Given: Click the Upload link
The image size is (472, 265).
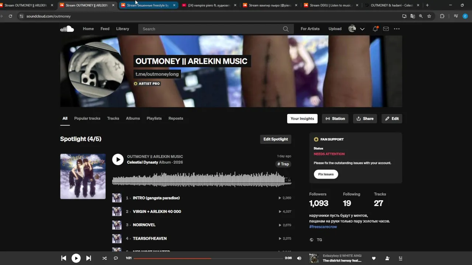Looking at the screenshot, I should (335, 29).
